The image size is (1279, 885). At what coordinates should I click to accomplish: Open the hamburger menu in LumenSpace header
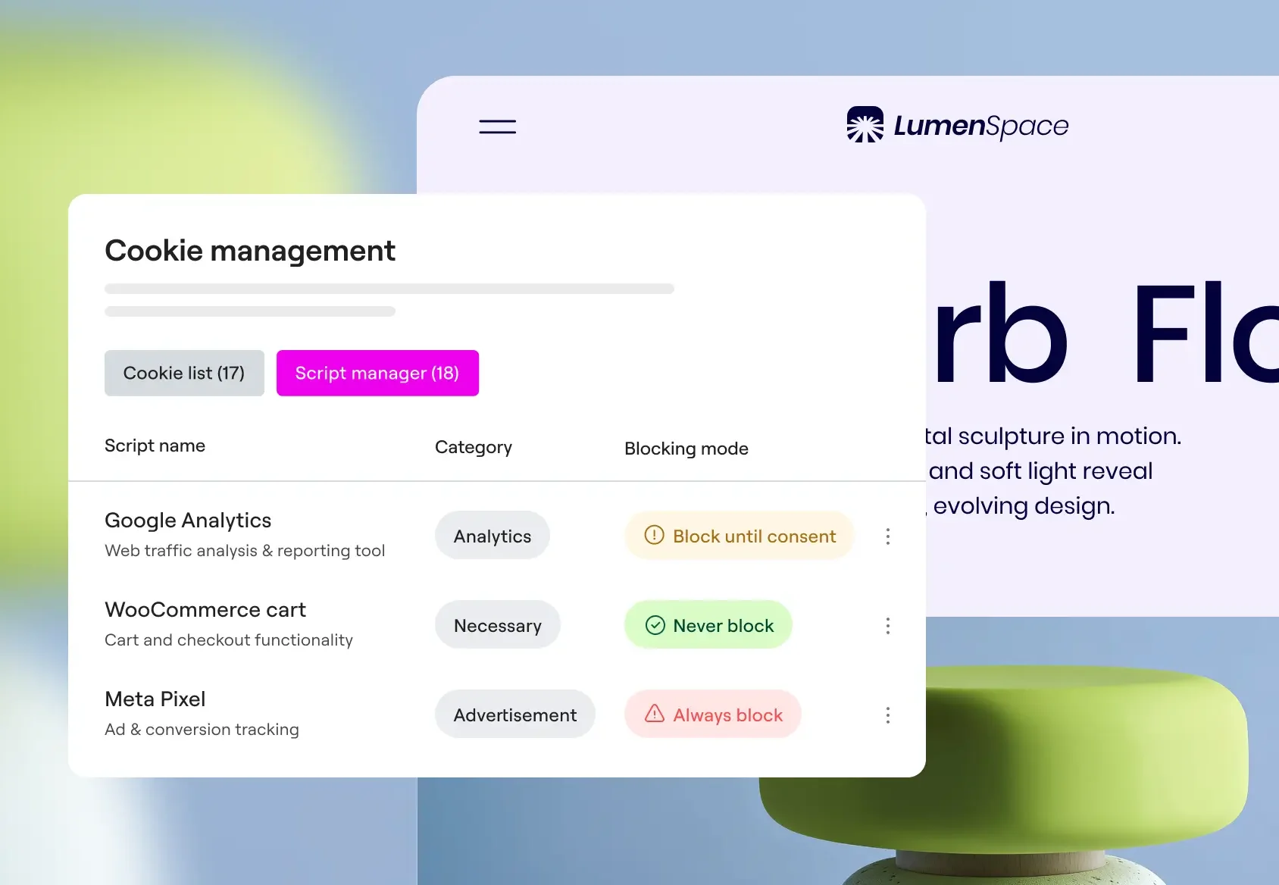tap(497, 127)
